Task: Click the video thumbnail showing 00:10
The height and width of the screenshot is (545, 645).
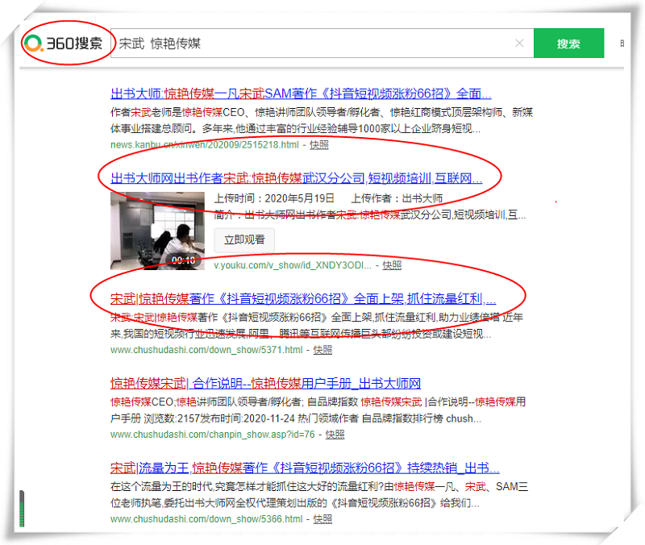Action: 157,231
